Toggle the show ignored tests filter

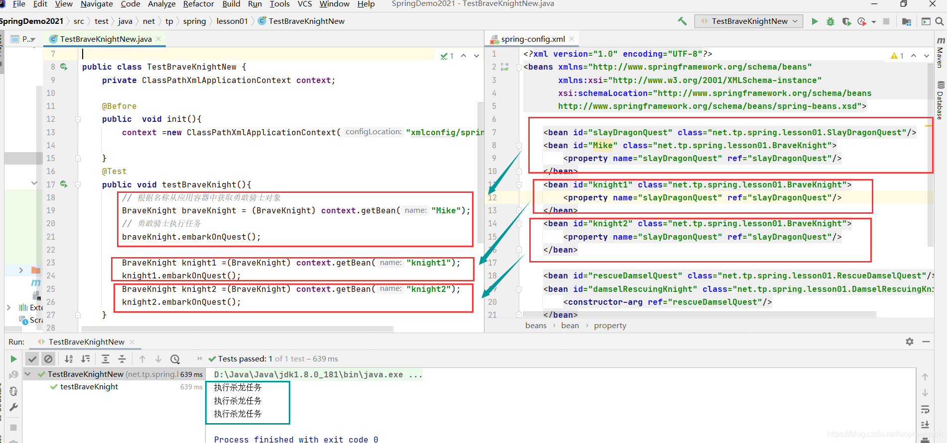point(48,359)
